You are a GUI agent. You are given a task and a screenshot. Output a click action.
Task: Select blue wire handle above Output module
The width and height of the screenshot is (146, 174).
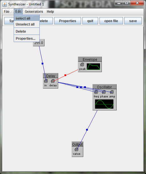click(87, 130)
